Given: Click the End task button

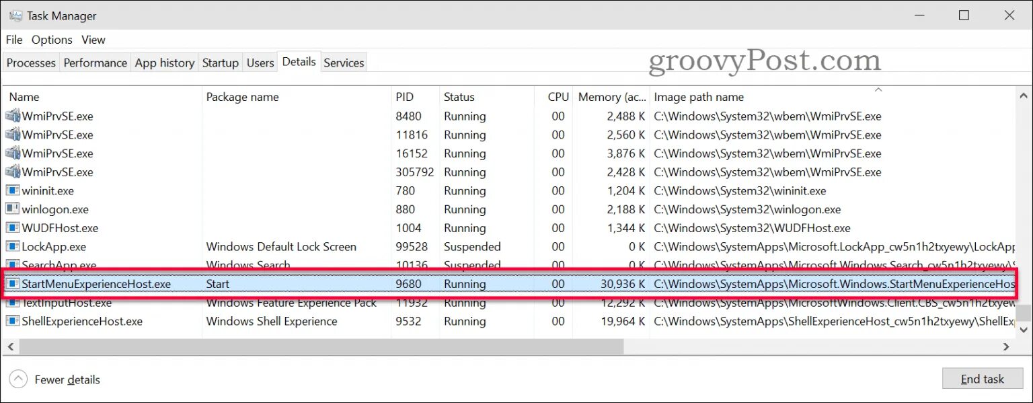Looking at the screenshot, I should [x=983, y=379].
